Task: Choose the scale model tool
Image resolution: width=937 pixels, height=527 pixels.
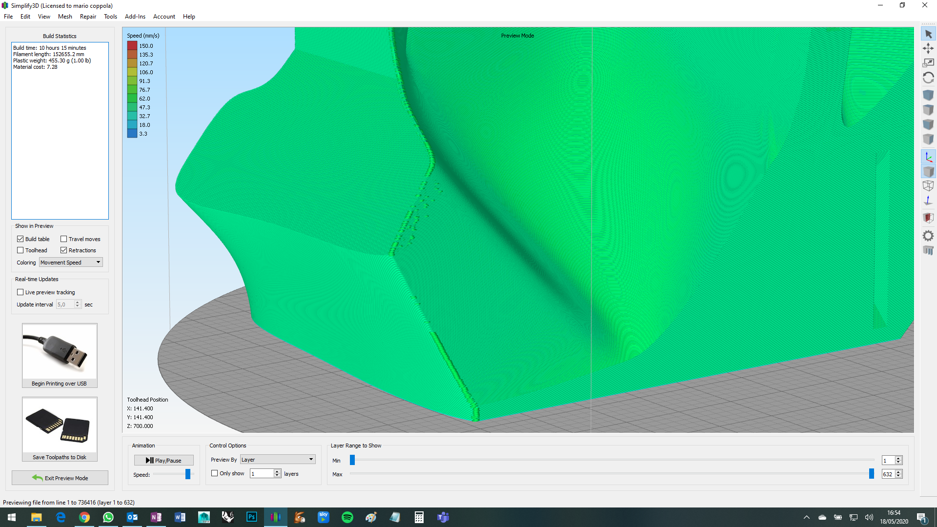Action: (x=928, y=63)
